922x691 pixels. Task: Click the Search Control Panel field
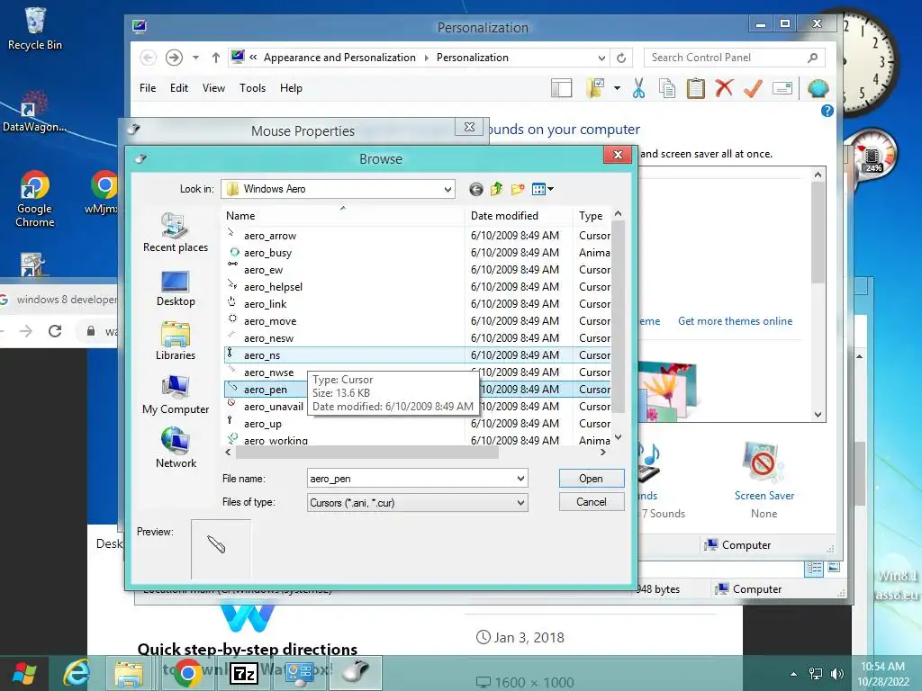coord(734,58)
